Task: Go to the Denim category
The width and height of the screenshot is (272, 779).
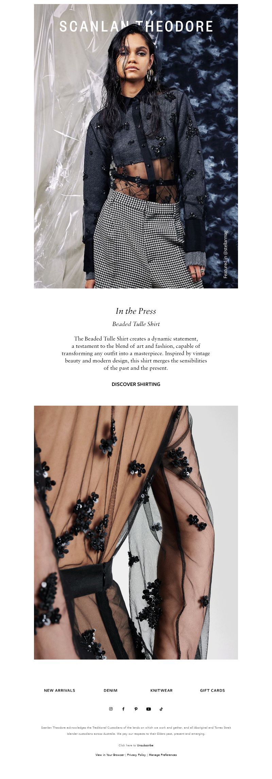Action: point(111,691)
